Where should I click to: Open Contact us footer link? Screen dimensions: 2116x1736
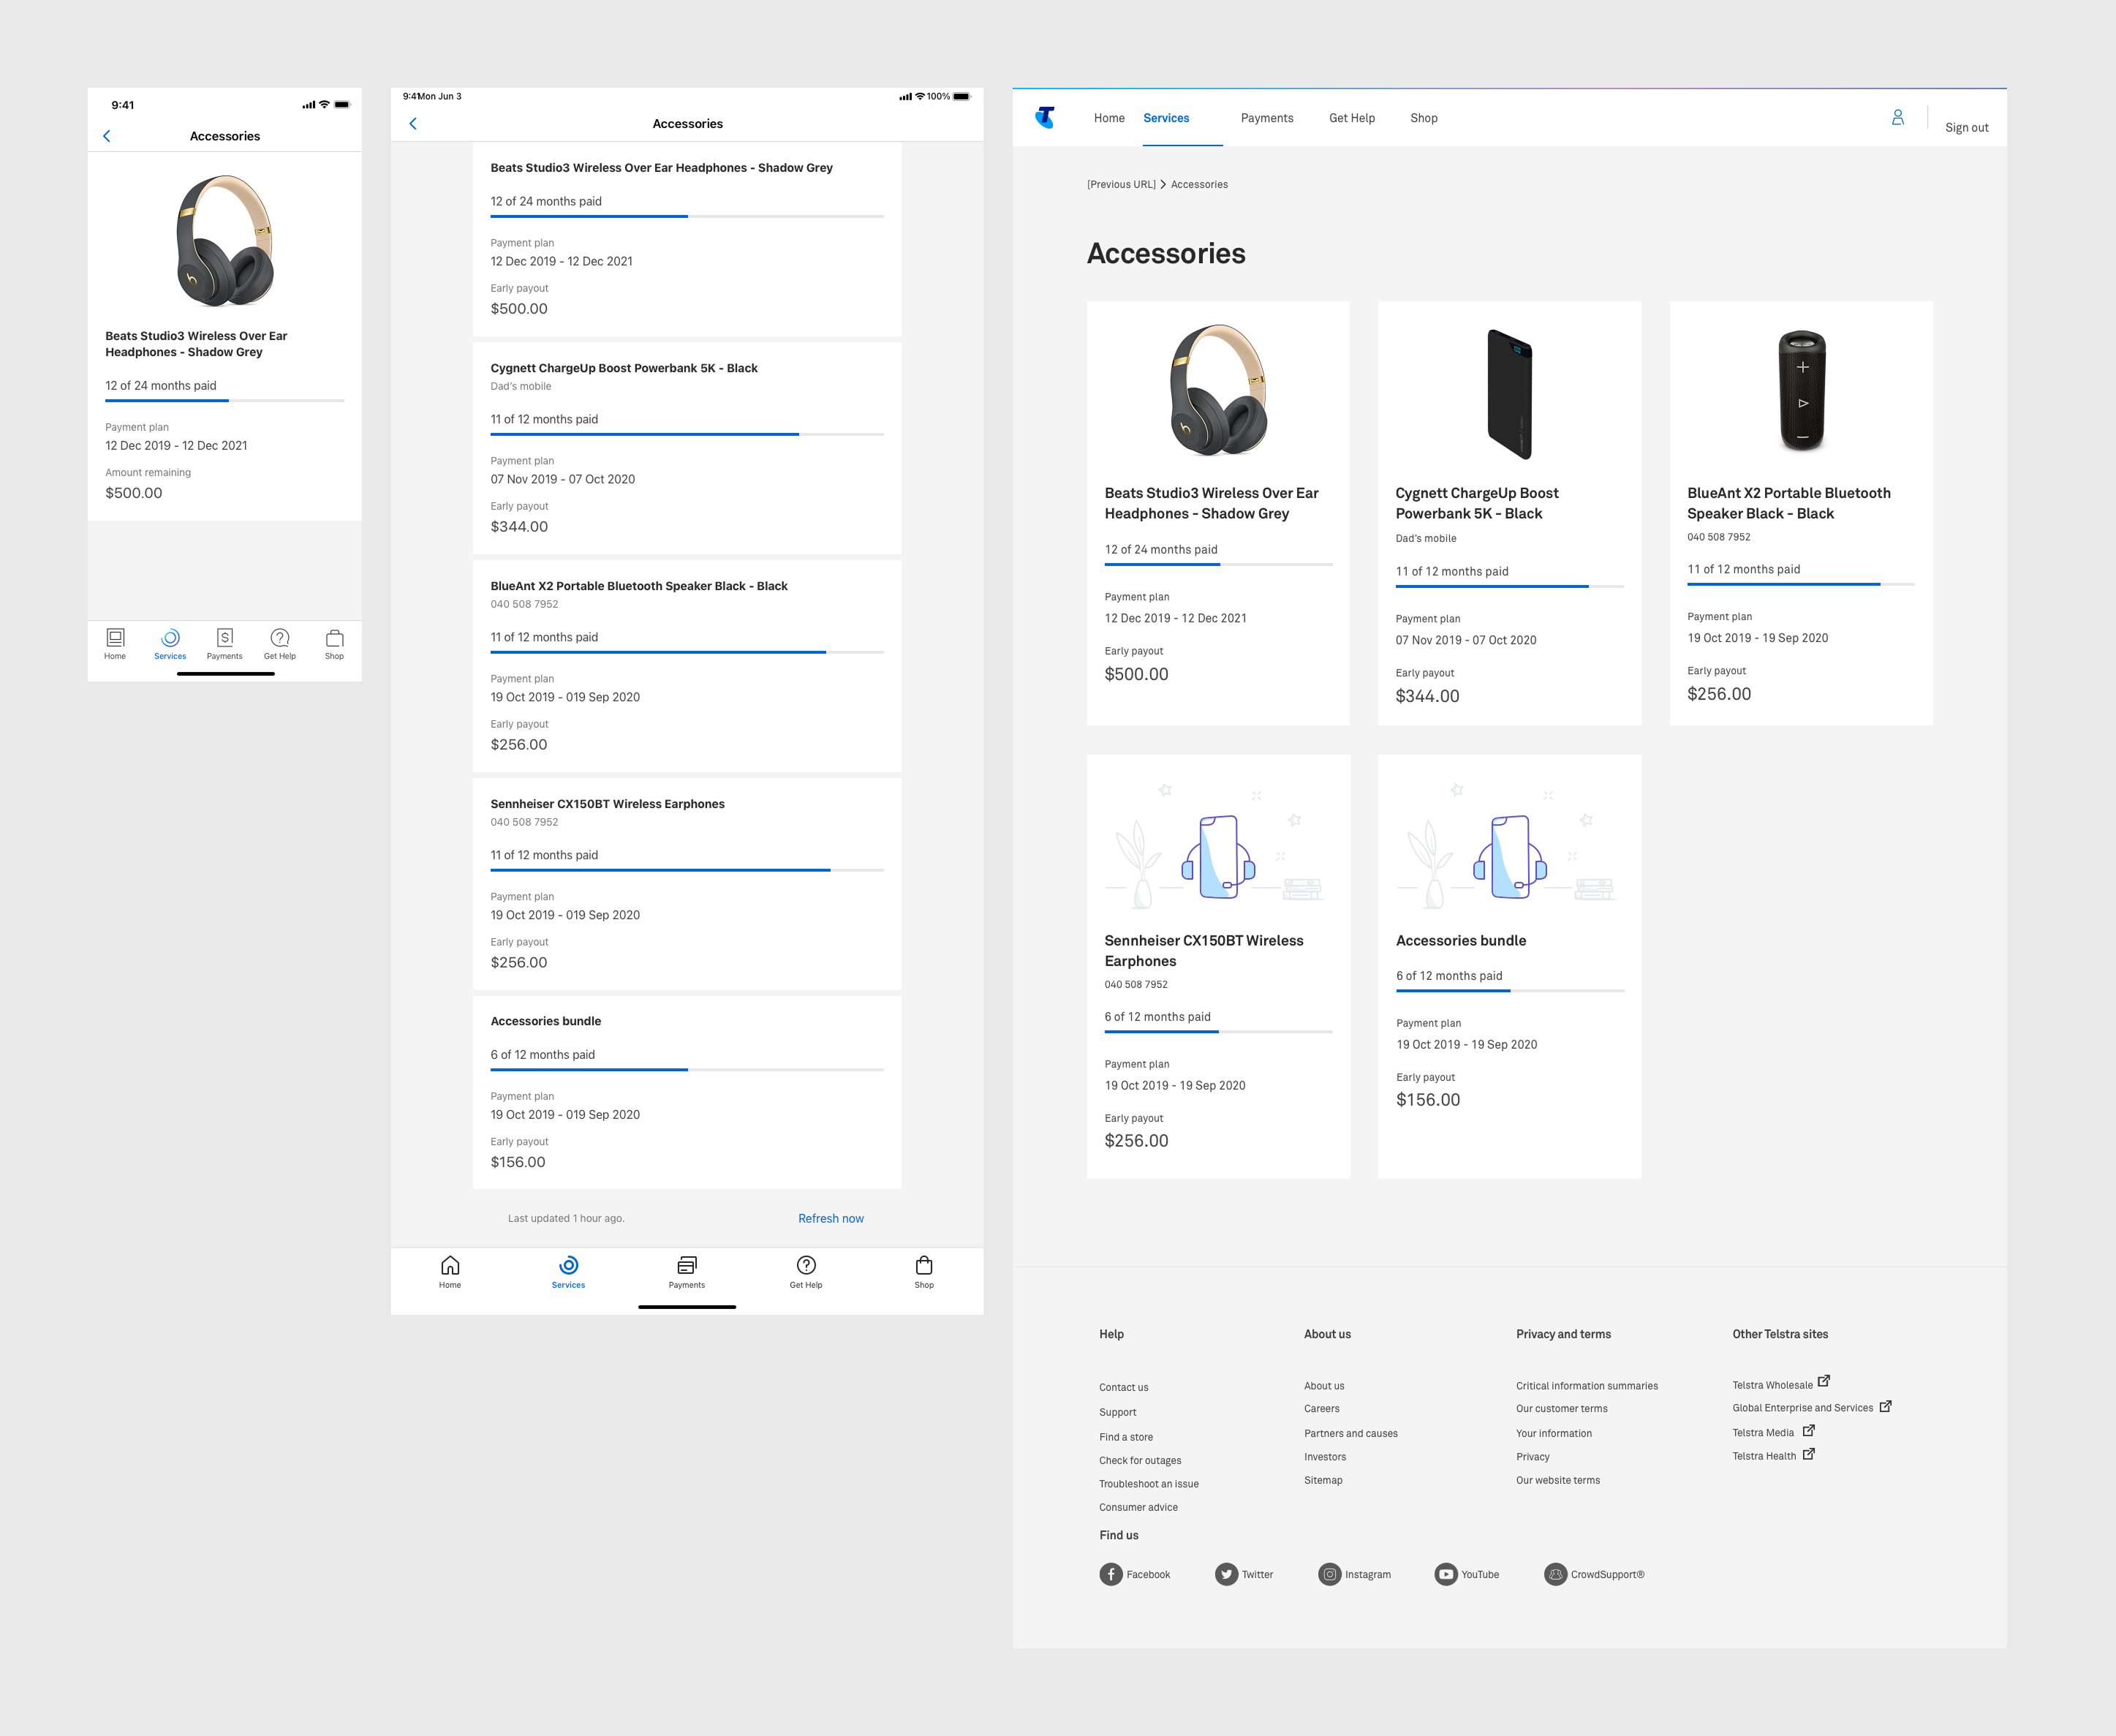pos(1123,1387)
